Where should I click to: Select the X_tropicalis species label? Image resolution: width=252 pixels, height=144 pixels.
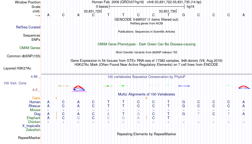pyautogui.click(x=31, y=126)
